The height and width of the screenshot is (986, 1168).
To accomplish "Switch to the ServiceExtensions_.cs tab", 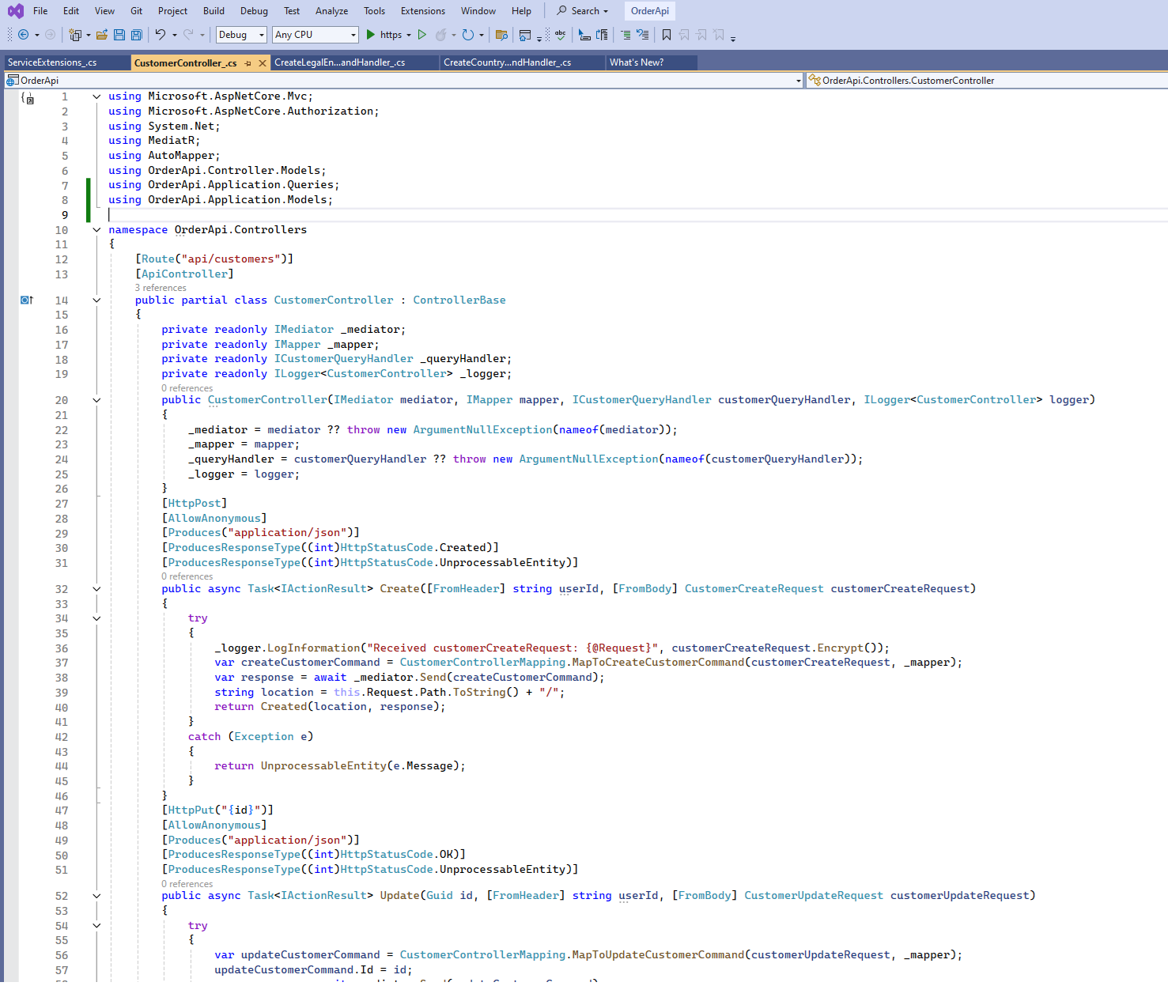I will pyautogui.click(x=52, y=62).
